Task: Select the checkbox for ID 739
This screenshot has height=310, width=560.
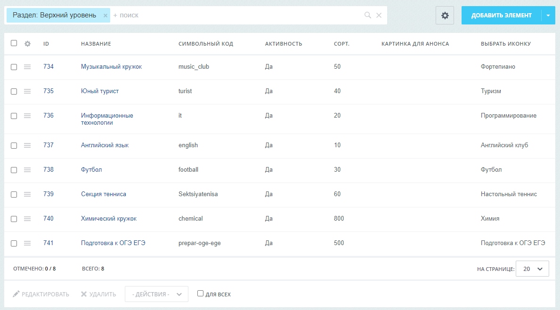Action: pos(14,194)
